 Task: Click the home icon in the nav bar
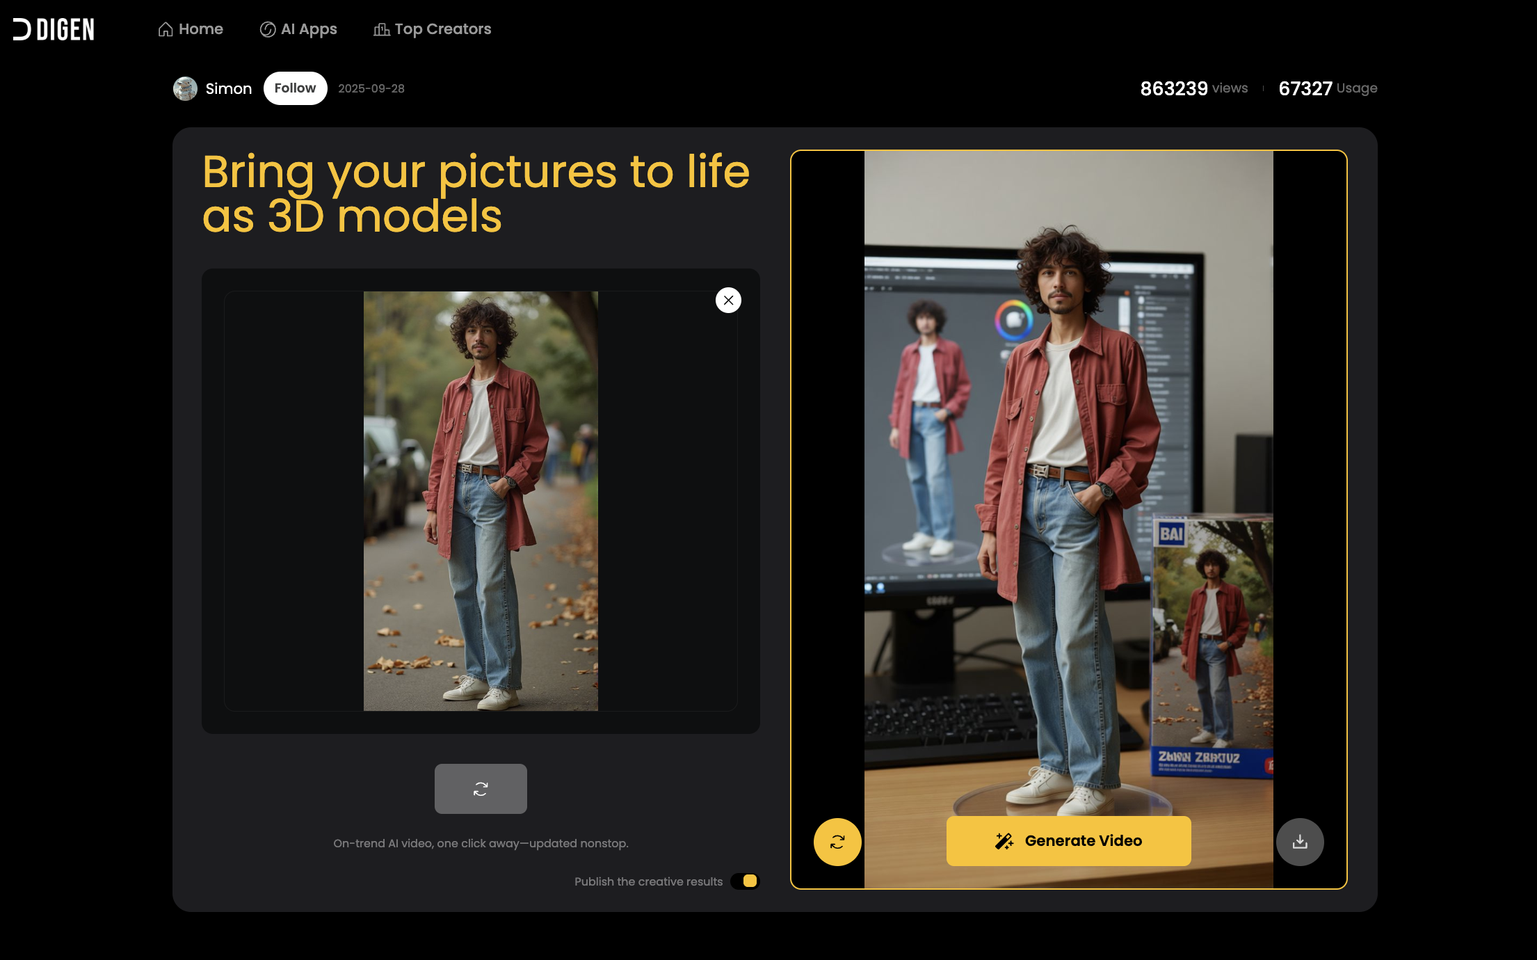point(166,29)
